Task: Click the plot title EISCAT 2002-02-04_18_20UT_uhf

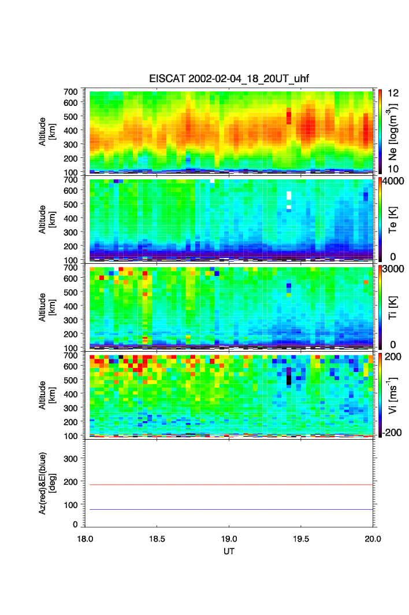Action: click(229, 79)
